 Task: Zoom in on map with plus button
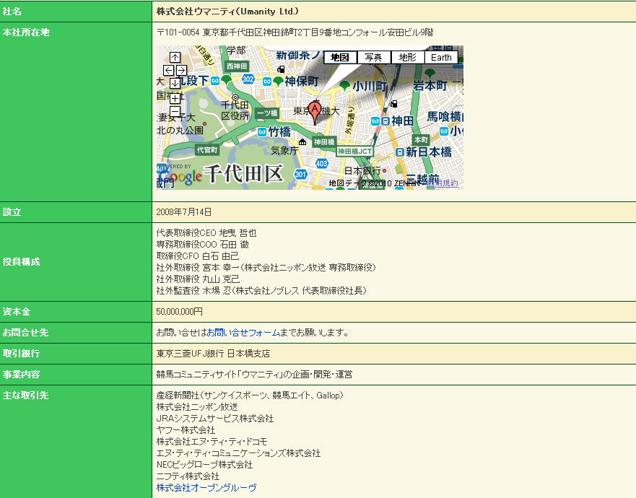click(x=175, y=99)
